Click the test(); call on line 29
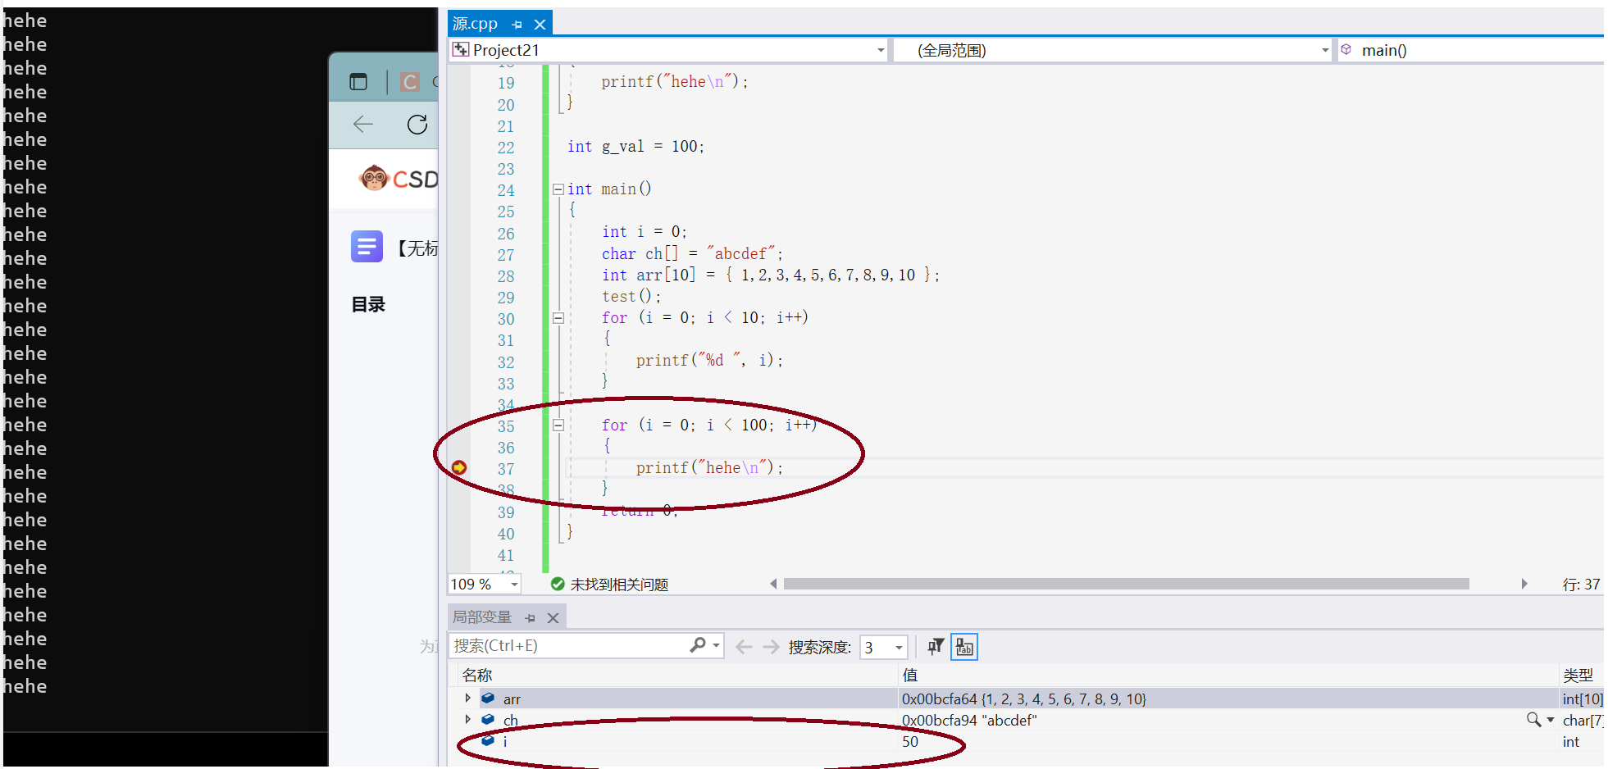 (x=631, y=297)
